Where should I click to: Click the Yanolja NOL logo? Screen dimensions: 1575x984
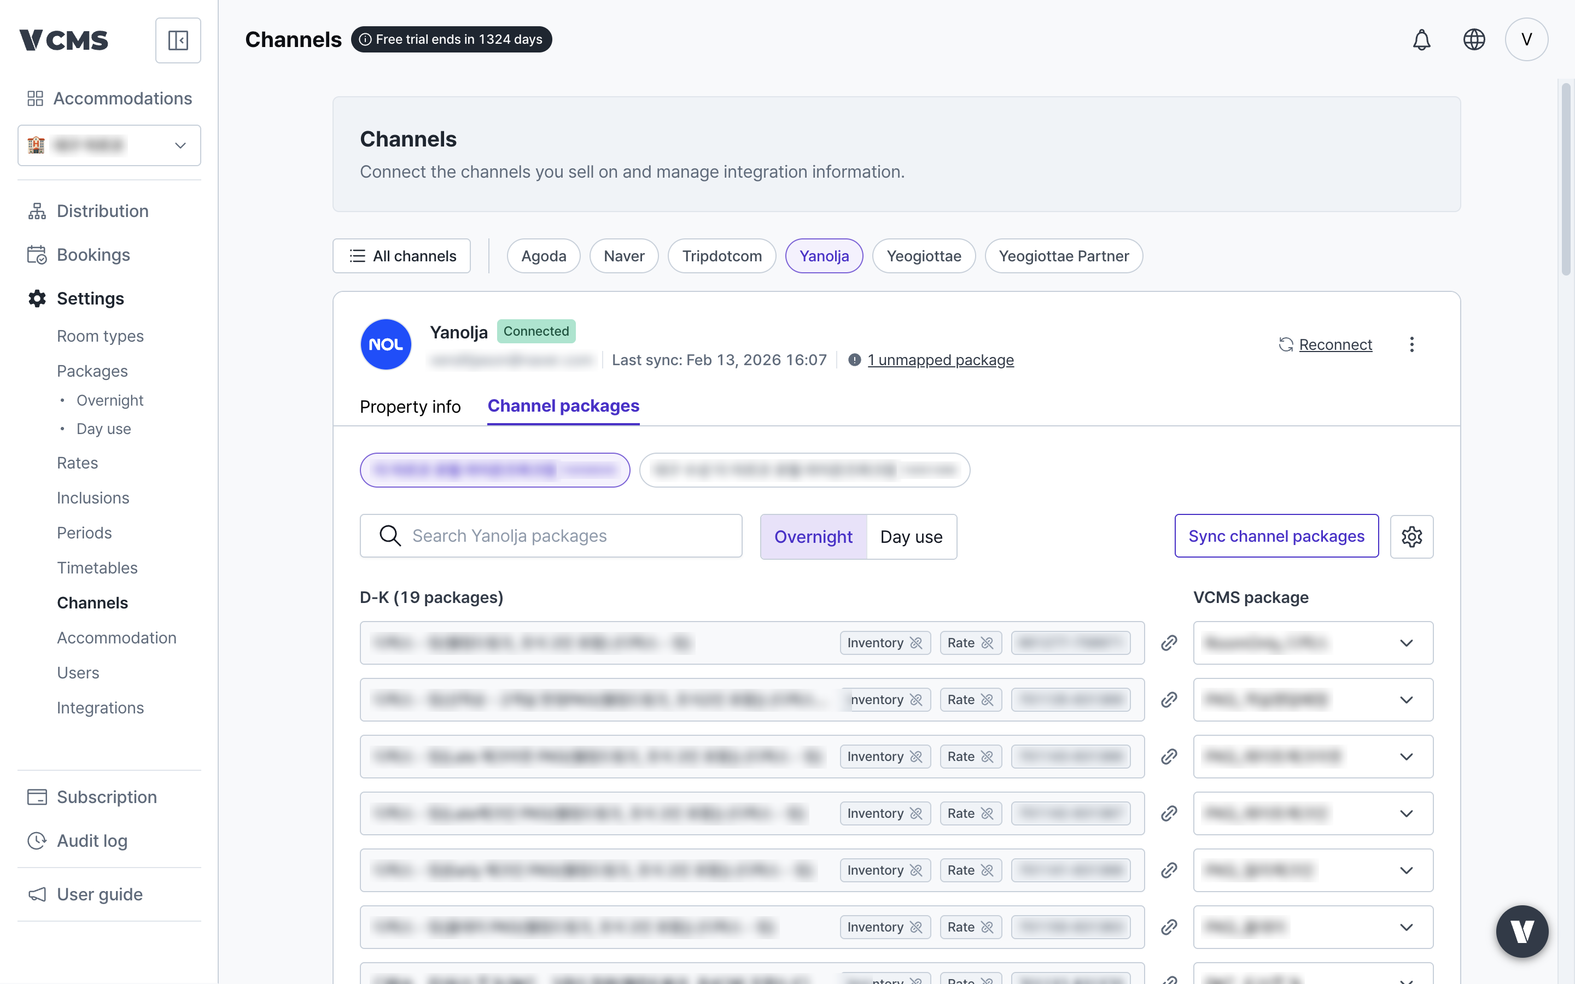pos(386,344)
